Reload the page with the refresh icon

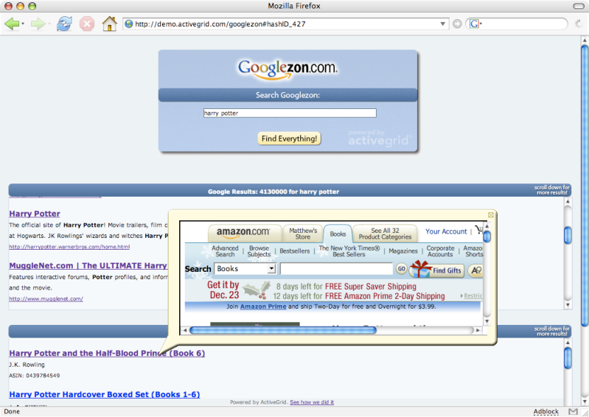[64, 24]
